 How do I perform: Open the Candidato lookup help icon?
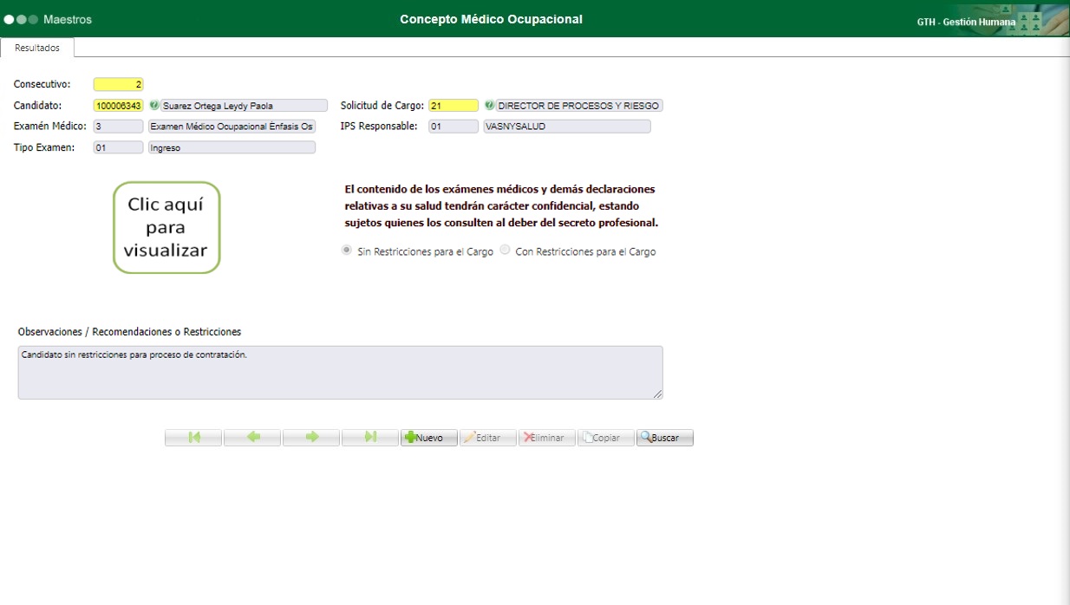153,105
